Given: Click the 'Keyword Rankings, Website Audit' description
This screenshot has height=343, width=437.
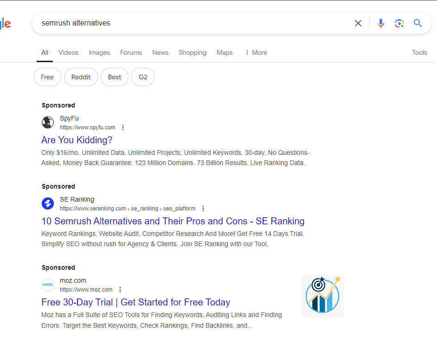Looking at the screenshot, I should click(x=173, y=239).
